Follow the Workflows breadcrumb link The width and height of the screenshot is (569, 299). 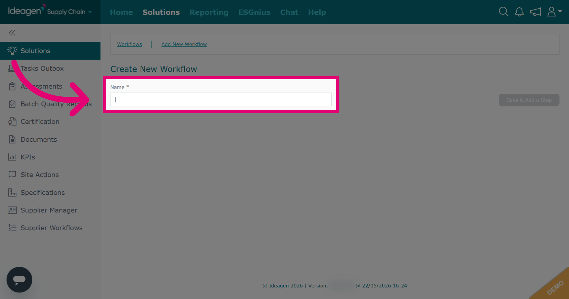point(130,44)
